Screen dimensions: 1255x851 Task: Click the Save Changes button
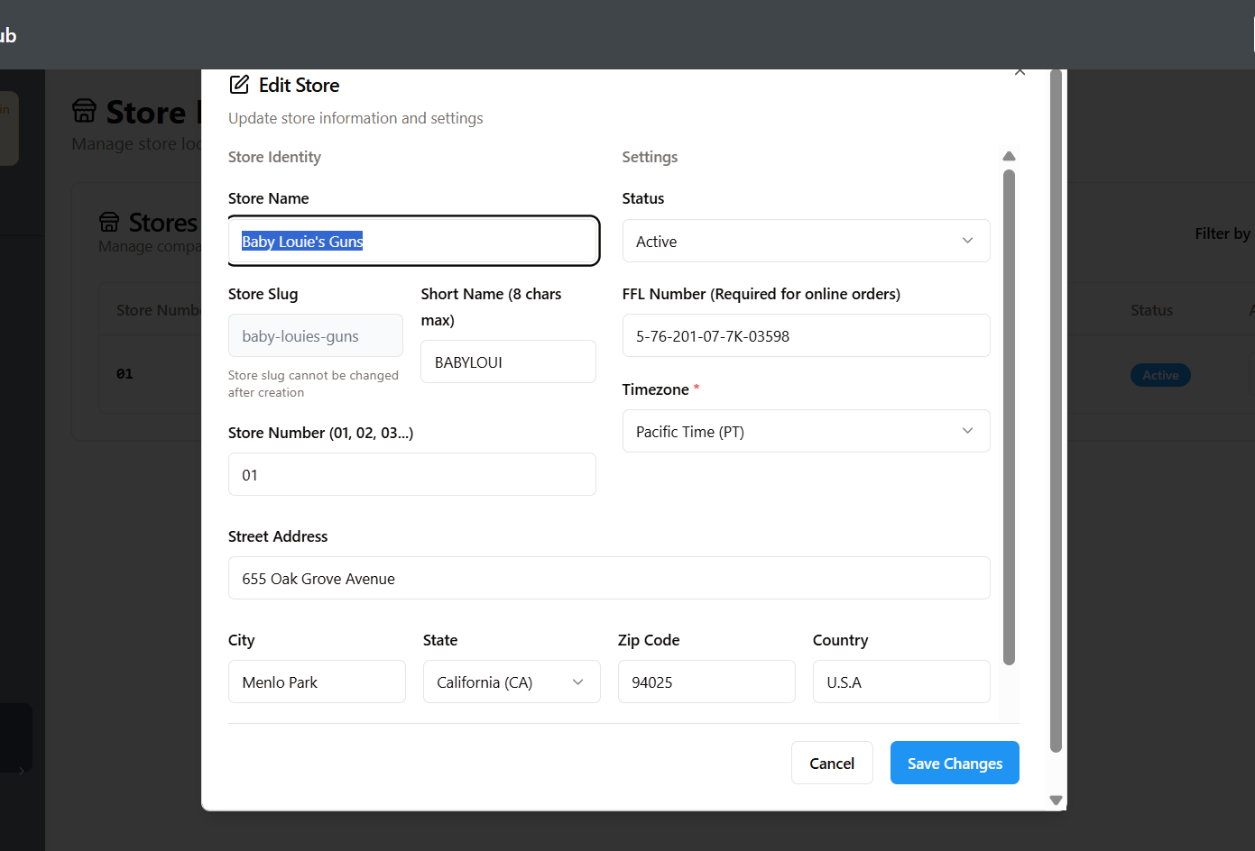tap(955, 763)
